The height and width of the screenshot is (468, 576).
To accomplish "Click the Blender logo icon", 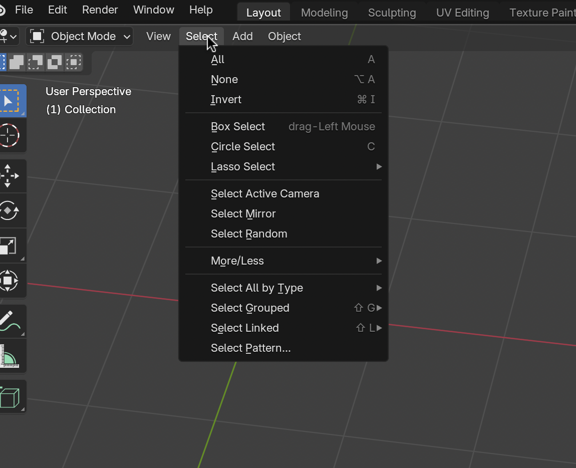I will 2,10.
